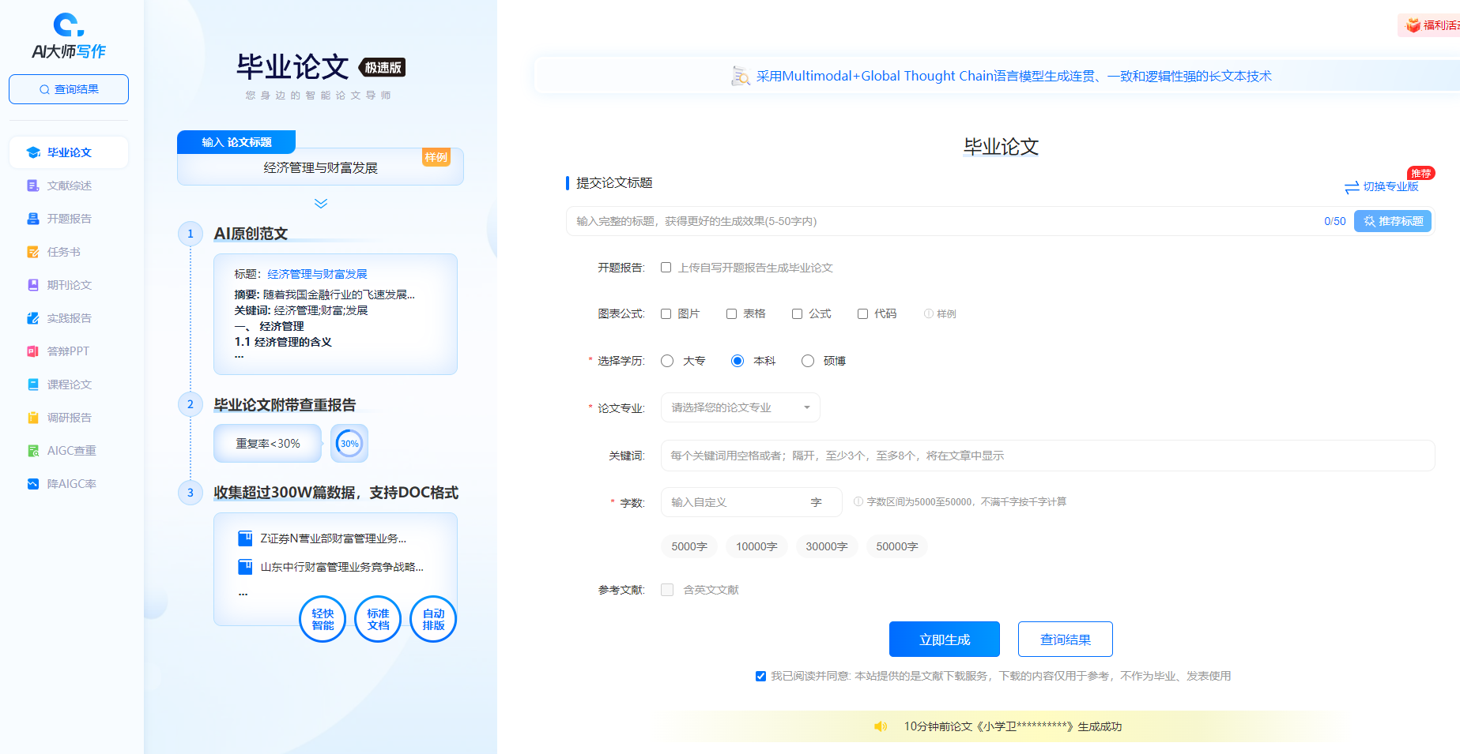The width and height of the screenshot is (1460, 754).
Task: Open the AIGC查重 sidebar icon
Action: pyautogui.click(x=33, y=451)
